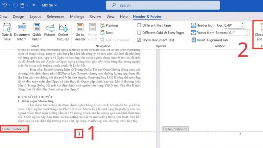Uncheck Show Document Text option
This screenshot has height=148, width=263.
click(139, 40)
